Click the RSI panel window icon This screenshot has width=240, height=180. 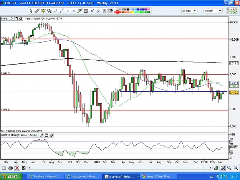click(46, 135)
